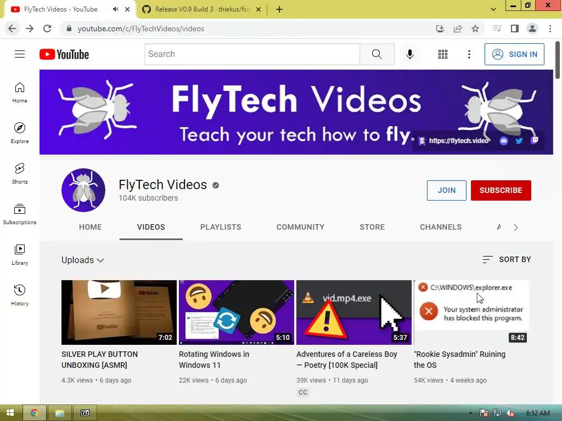Open Shorts in the sidebar

[x=20, y=174]
